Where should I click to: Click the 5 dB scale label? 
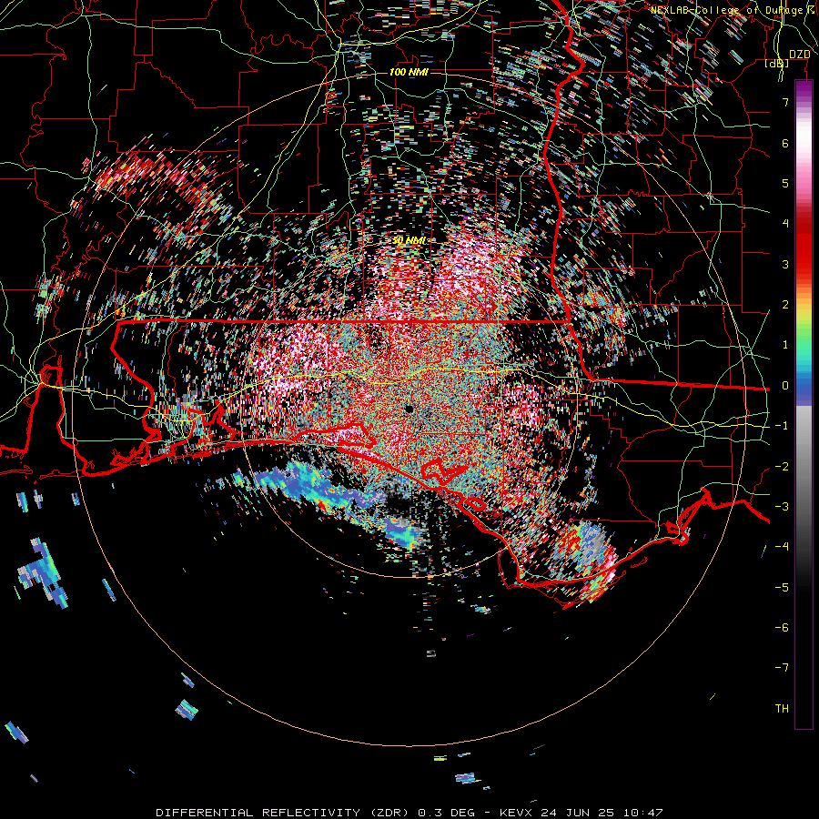[785, 183]
